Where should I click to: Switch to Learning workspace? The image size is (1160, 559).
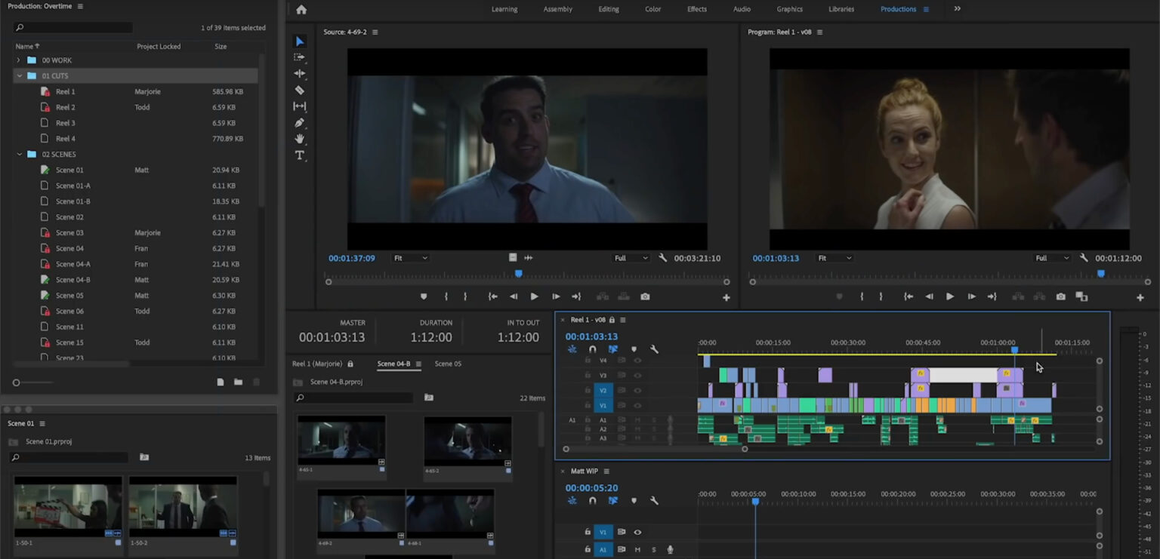pyautogui.click(x=504, y=9)
